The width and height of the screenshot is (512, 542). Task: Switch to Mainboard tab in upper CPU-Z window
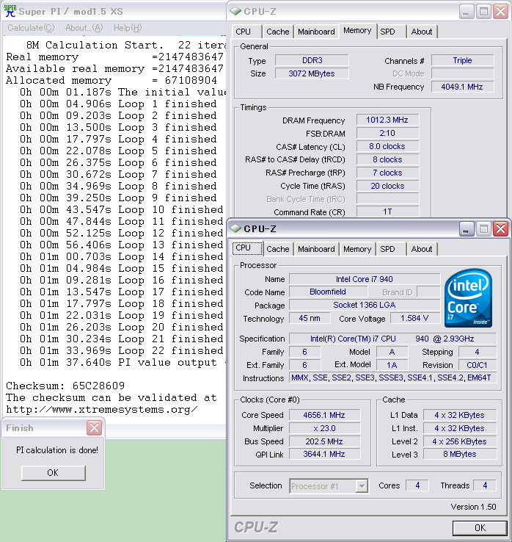pyautogui.click(x=316, y=32)
